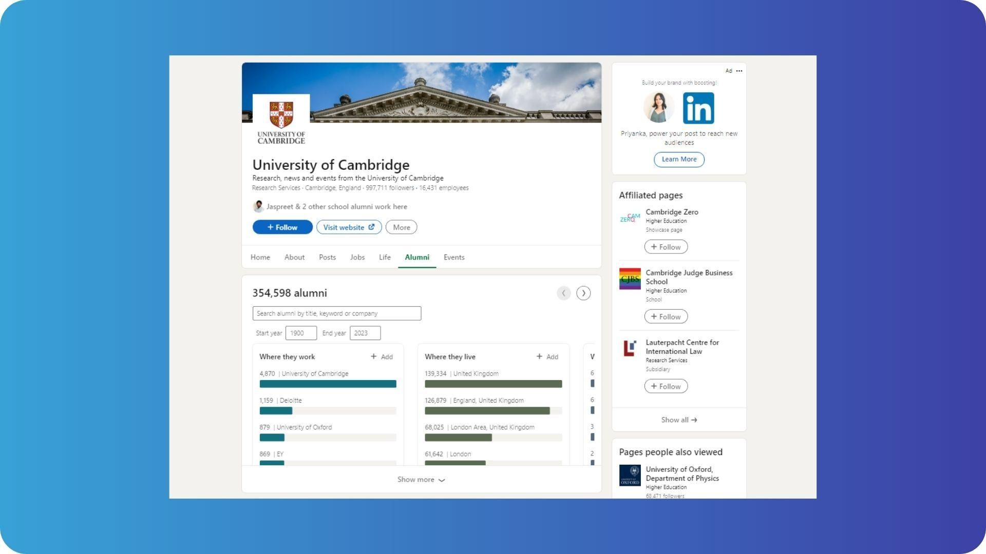Open the Posts tab
This screenshot has width=986, height=554.
click(x=328, y=258)
